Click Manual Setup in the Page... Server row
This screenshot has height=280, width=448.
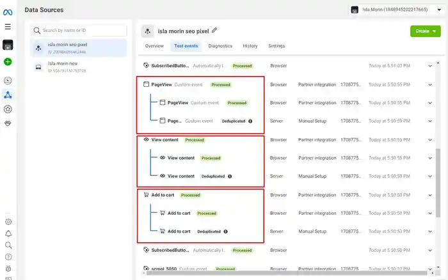click(312, 121)
